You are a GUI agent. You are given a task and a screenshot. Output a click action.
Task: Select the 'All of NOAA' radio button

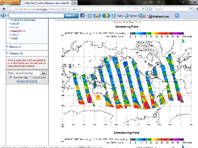pos(31,78)
